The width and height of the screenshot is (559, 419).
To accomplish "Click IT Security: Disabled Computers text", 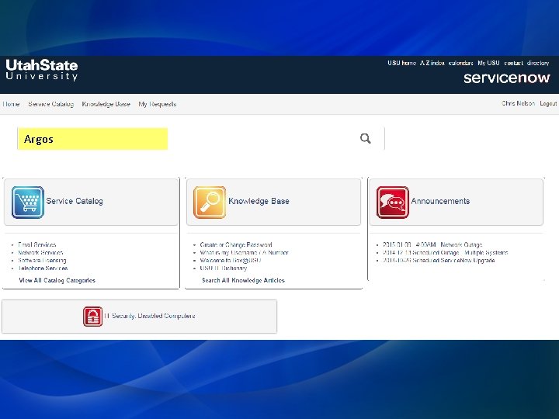I will (x=150, y=316).
